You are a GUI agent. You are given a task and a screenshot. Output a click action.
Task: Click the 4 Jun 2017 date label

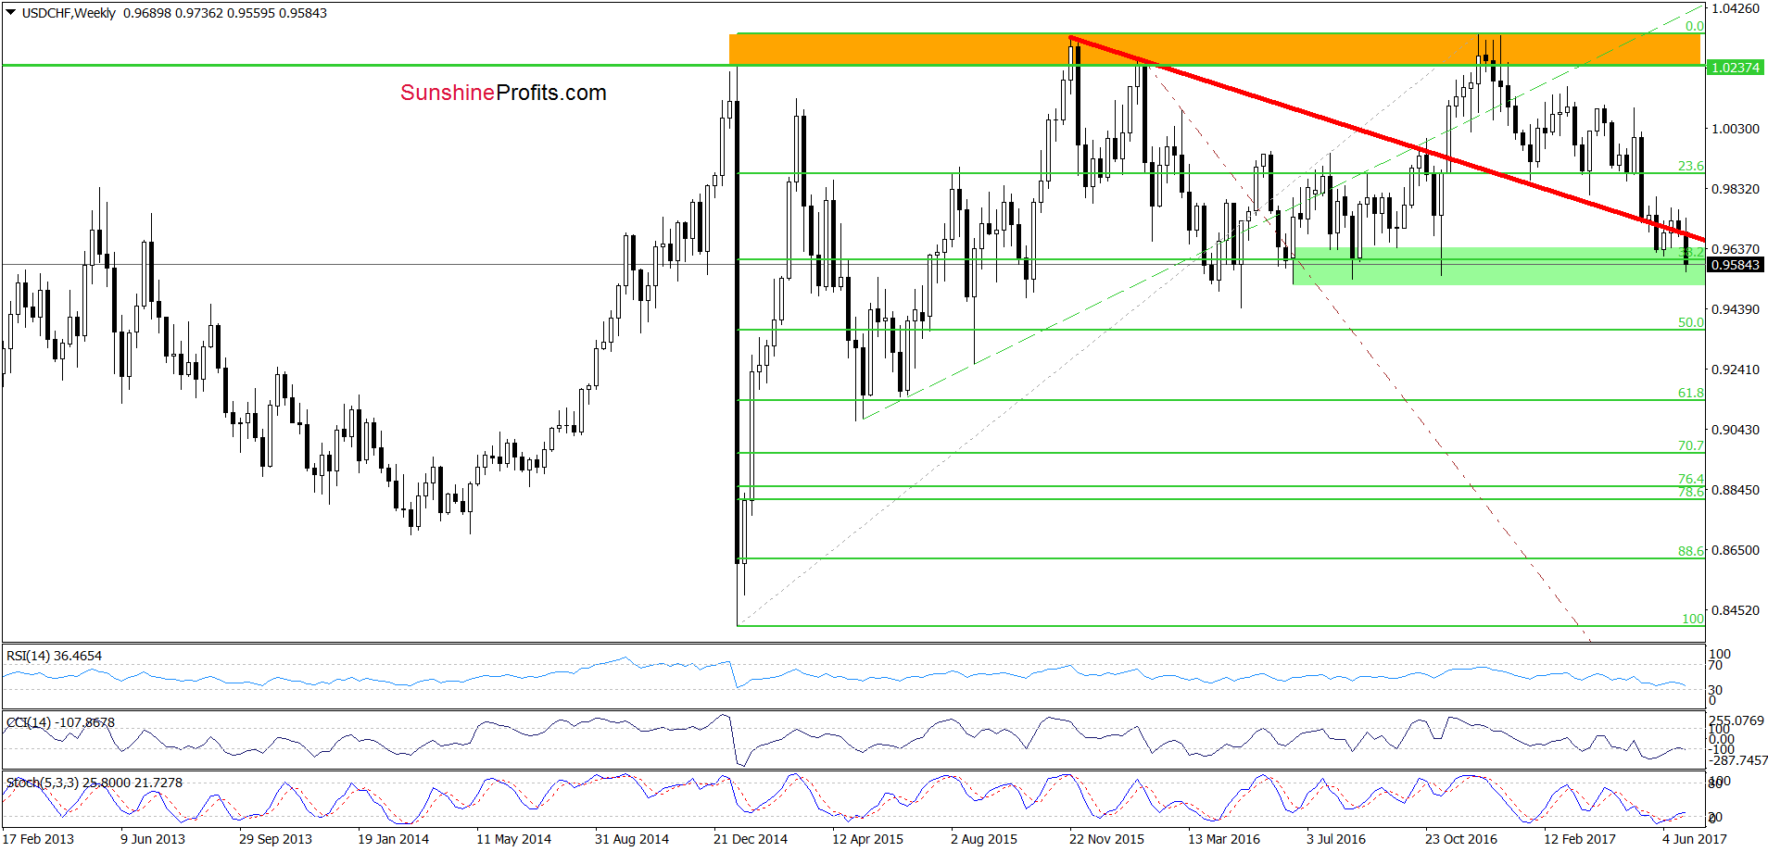1695,839
